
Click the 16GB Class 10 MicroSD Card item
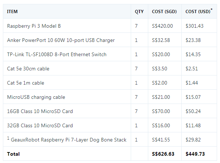point(40,111)
